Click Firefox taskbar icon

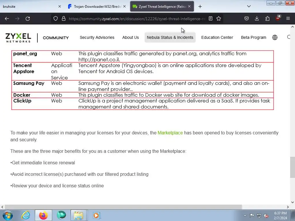pos(43,215)
